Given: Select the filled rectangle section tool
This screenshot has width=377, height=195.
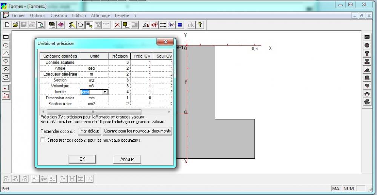Looking at the screenshot, I should pyautogui.click(x=367, y=37).
